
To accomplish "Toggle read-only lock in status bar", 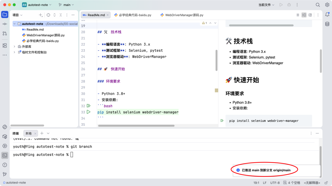I will [x=326, y=183].
